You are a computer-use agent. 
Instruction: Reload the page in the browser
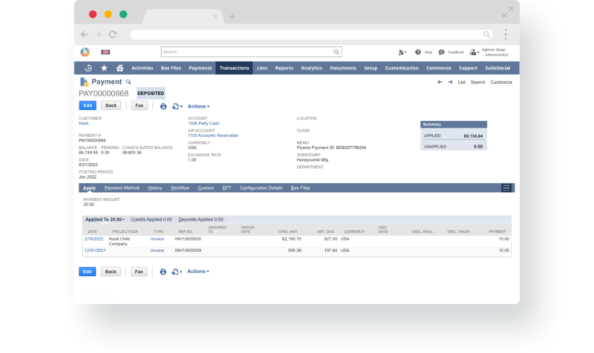pyautogui.click(x=113, y=34)
